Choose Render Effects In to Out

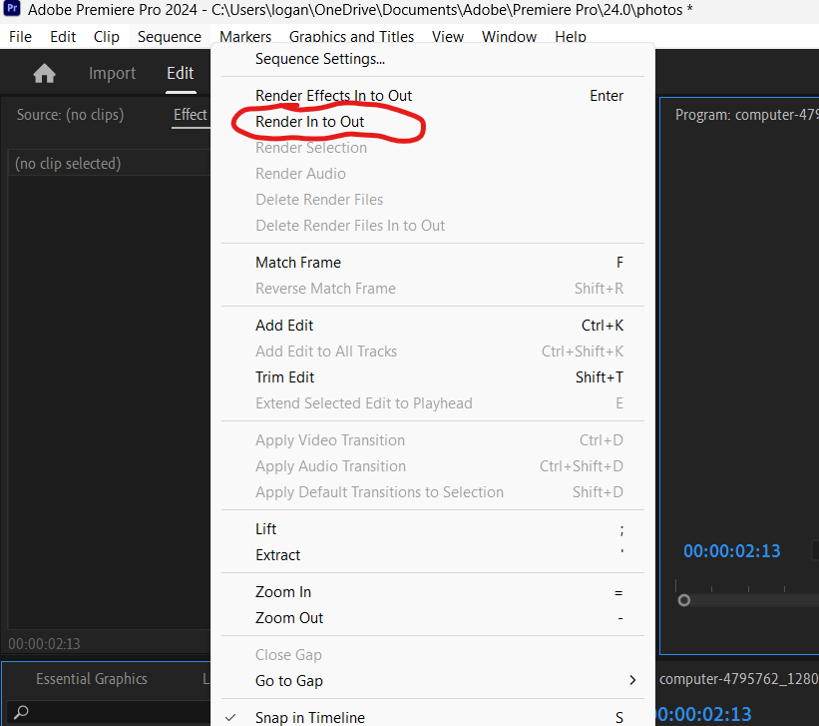[333, 96]
